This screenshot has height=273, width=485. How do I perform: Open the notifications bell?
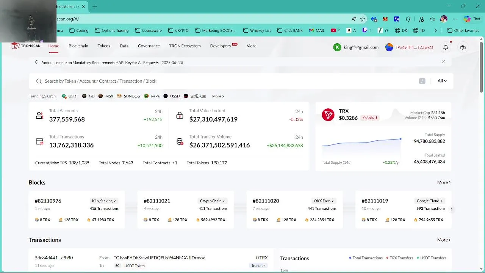pos(446,47)
